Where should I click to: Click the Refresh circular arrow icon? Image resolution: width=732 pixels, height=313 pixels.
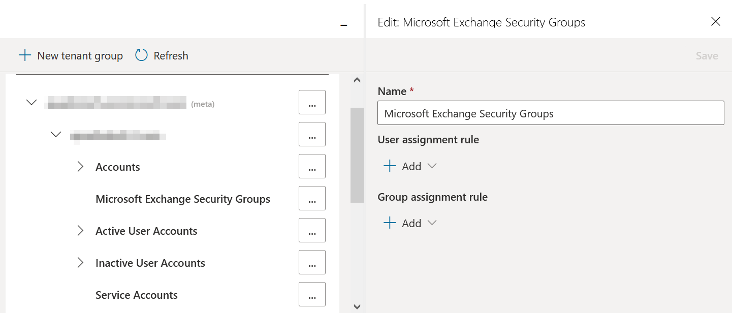coord(141,55)
